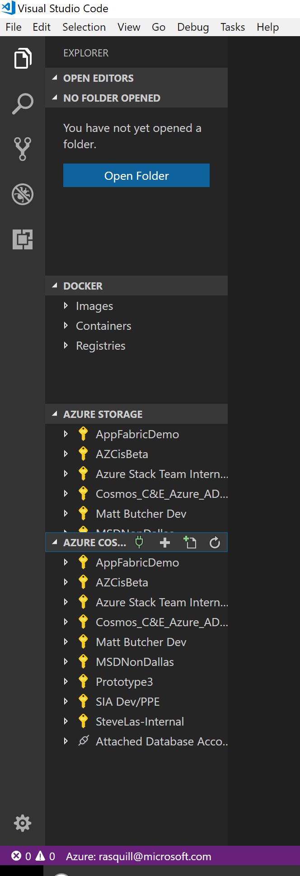Click the warnings icon in status bar

pos(40,856)
